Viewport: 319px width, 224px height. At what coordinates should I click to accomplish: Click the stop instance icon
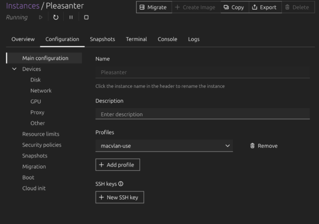pos(86,17)
